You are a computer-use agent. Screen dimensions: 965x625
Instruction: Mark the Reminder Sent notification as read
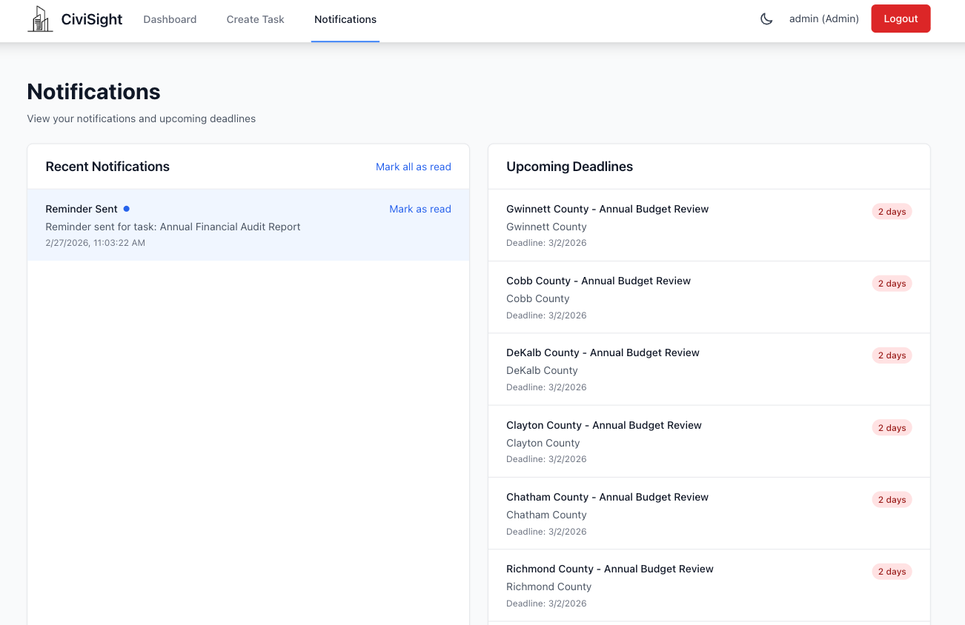(420, 209)
